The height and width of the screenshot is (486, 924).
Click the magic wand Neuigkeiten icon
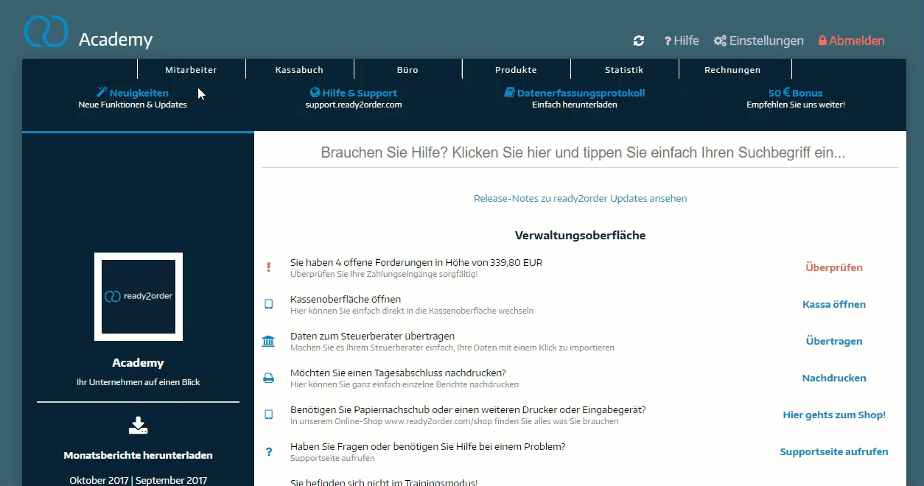pos(102,93)
